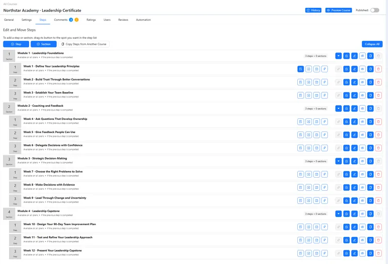Viewport: 388px width, 264px height.
Task: Edit pencil icon in Week 12 row
Action: [x=355, y=253]
